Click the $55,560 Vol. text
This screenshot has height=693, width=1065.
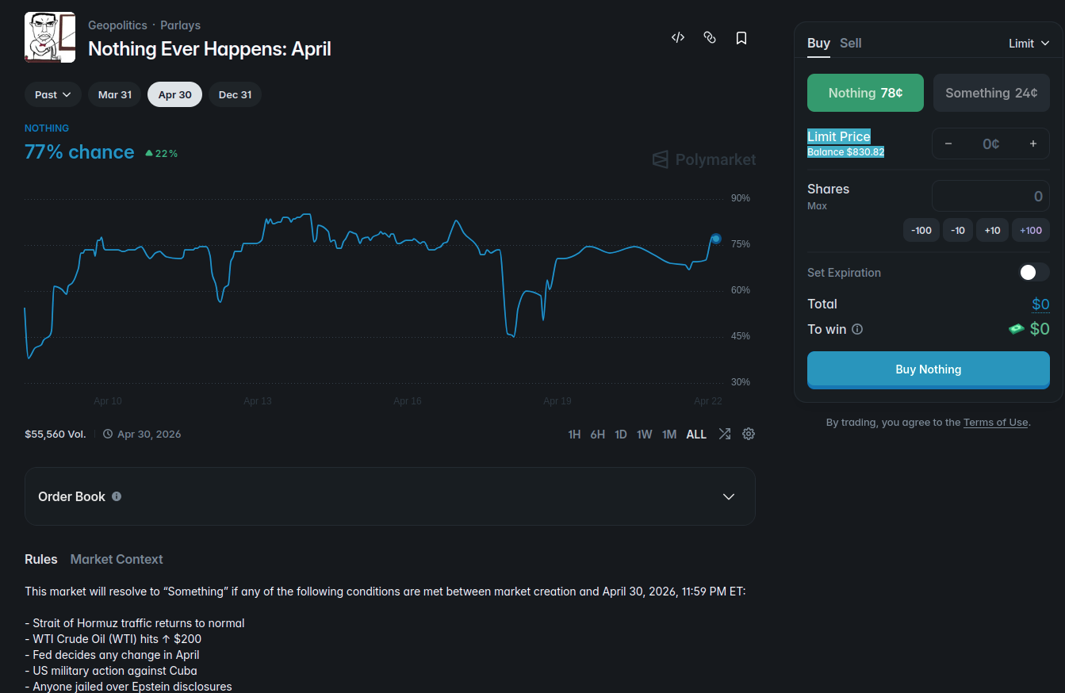pos(56,435)
